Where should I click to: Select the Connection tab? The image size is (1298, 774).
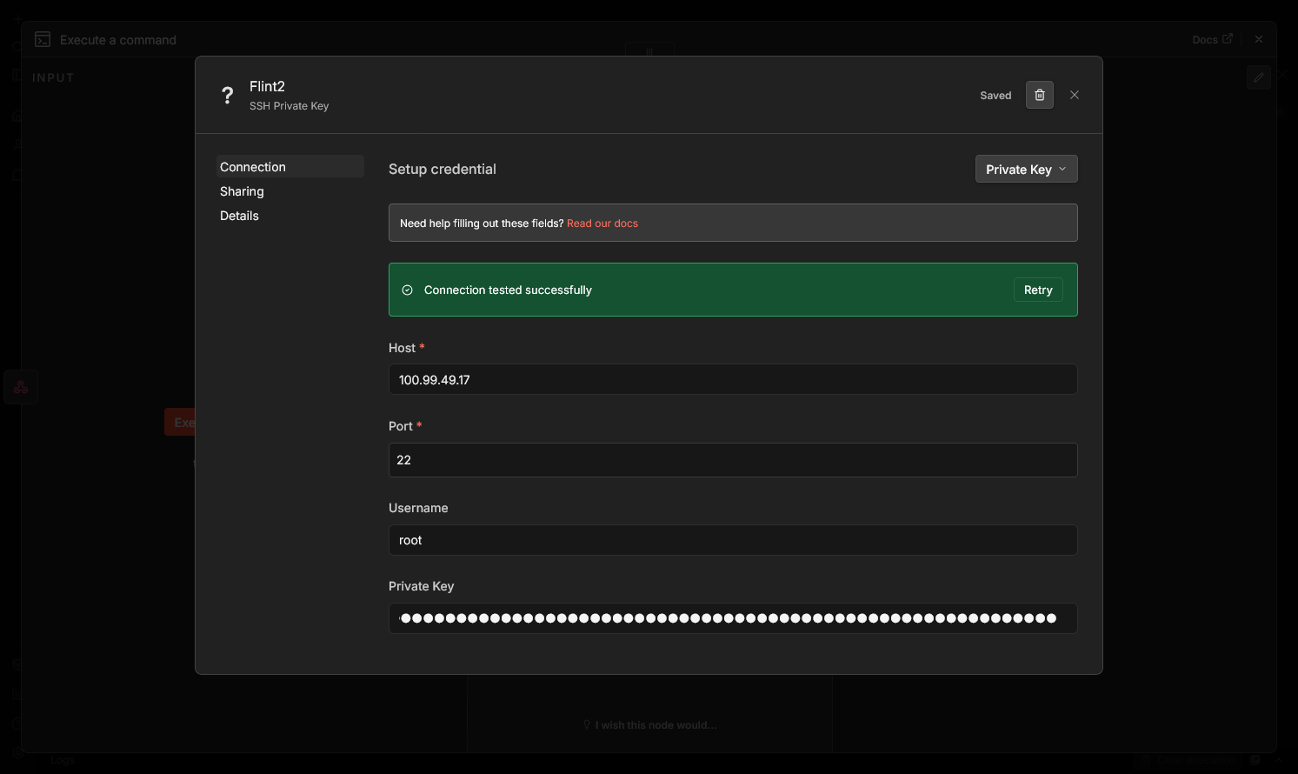tap(290, 166)
